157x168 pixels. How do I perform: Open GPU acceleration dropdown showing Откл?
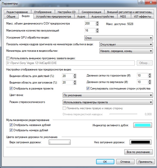pyautogui.click(x=119, y=38)
